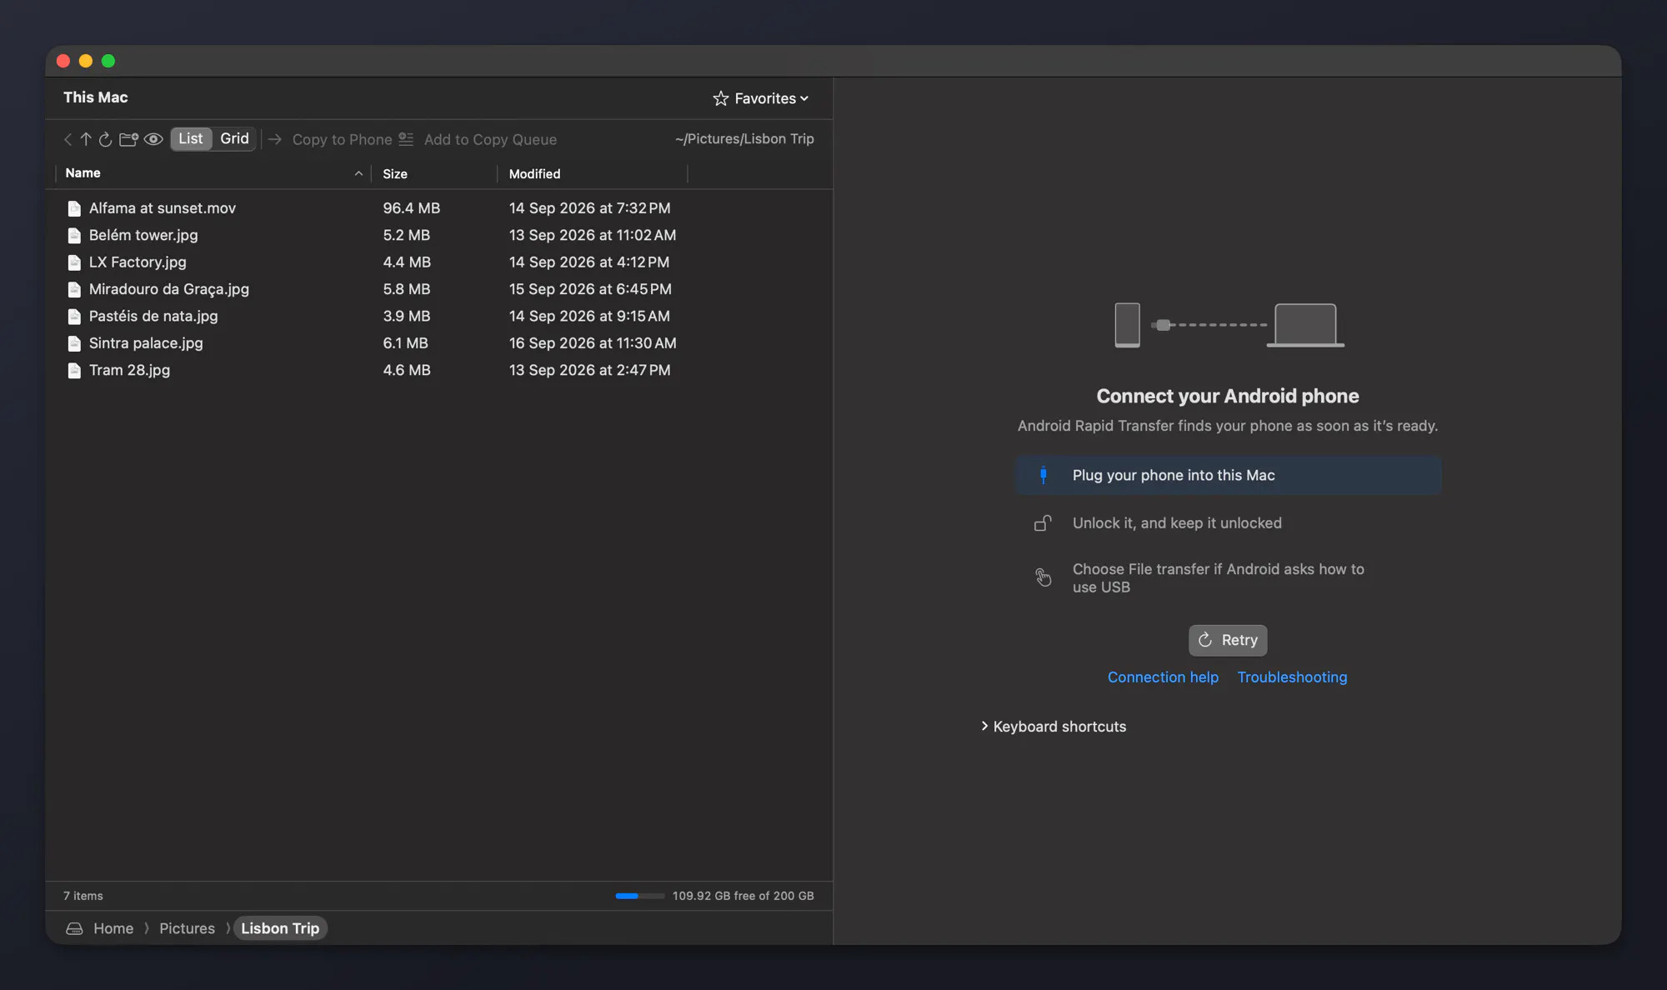Expand Keyboard shortcuts section
The image size is (1667, 990).
point(1054,727)
